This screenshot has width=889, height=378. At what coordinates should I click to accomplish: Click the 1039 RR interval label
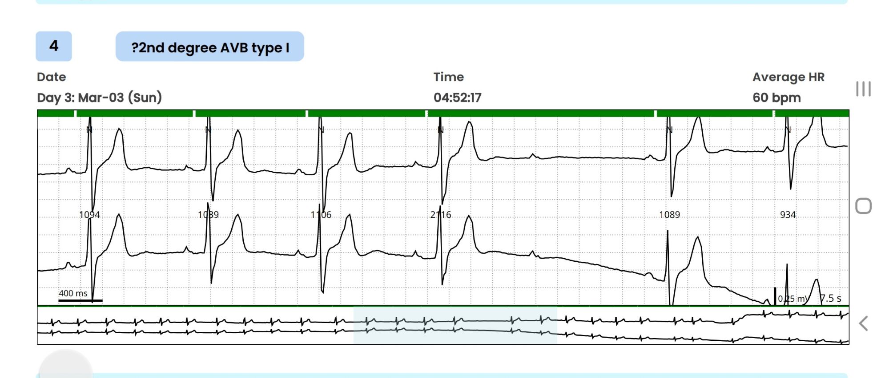(x=208, y=215)
